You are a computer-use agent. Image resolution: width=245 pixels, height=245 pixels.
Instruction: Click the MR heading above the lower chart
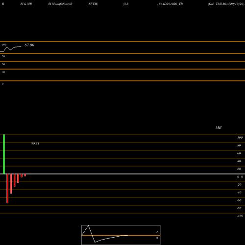tap(219, 127)
